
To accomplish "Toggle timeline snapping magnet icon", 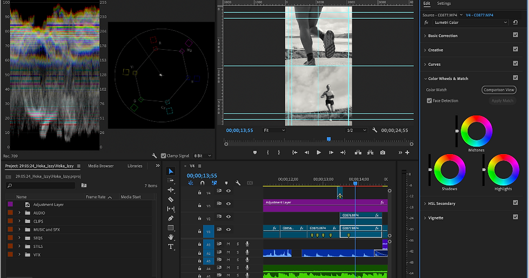I will pos(202,183).
